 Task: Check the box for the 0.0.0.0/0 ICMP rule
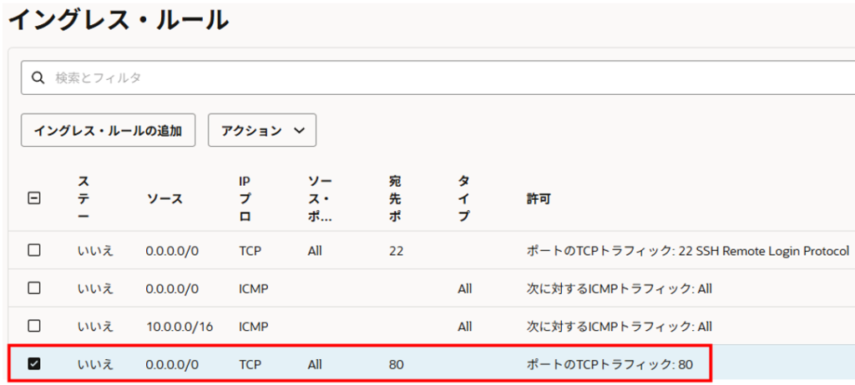click(x=34, y=288)
